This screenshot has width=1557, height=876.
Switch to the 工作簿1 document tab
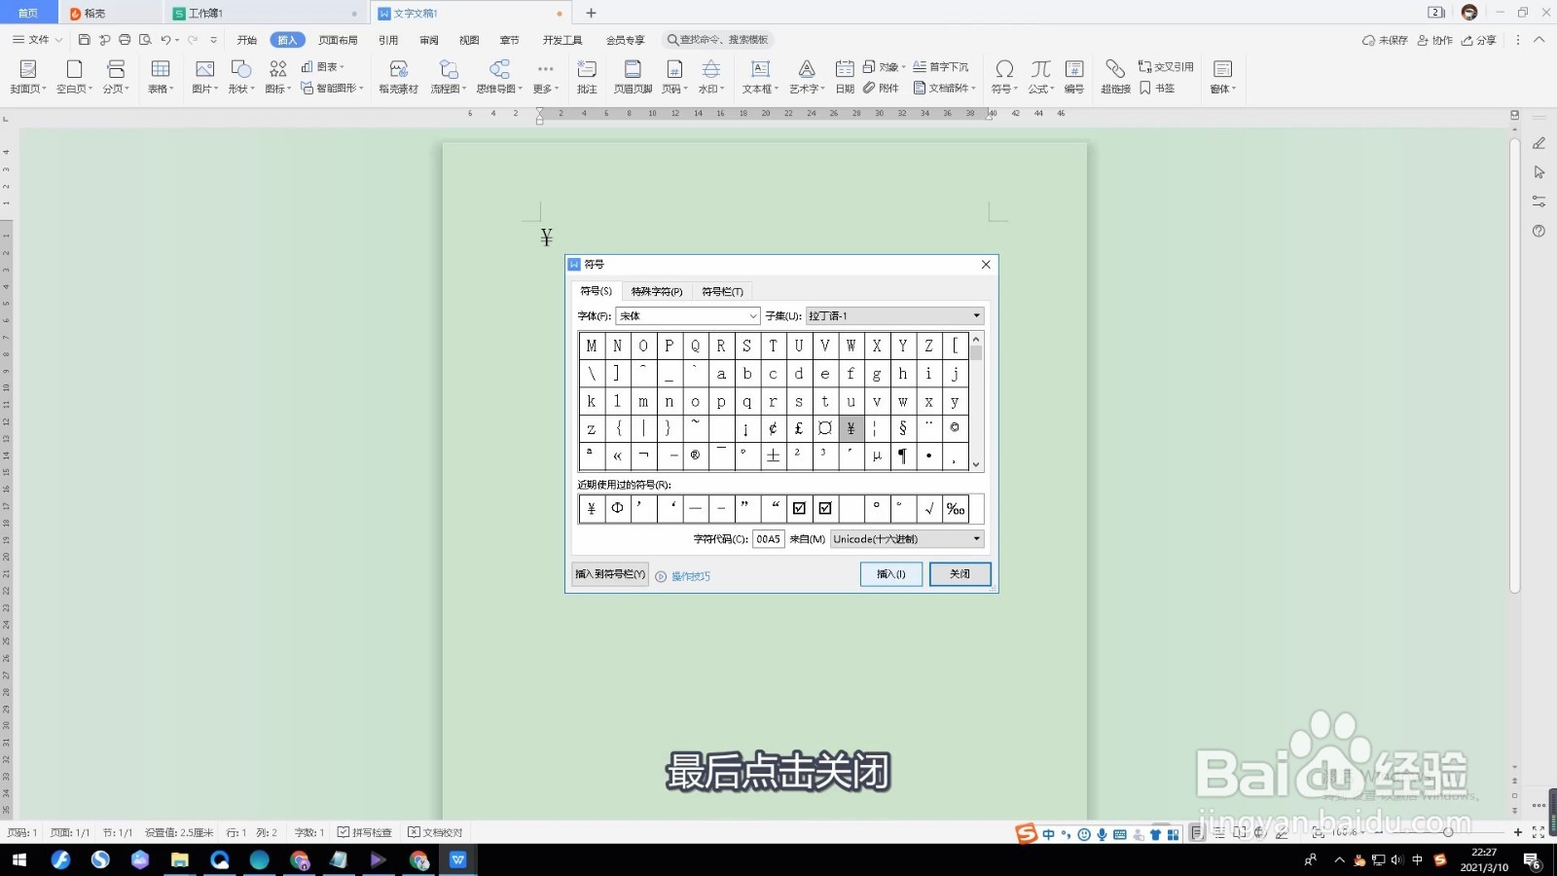pos(265,13)
